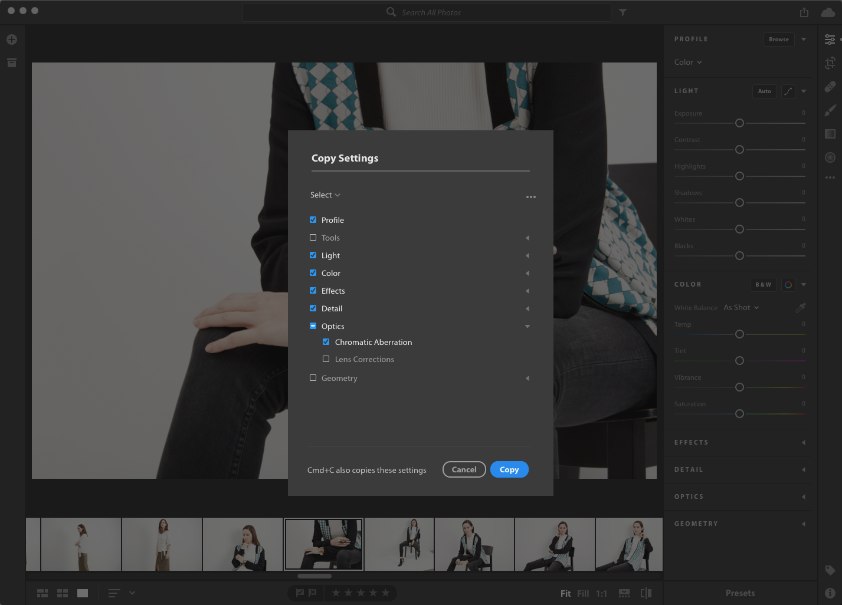Open the three-dot menu in Copy Settings
Image resolution: width=842 pixels, height=605 pixels.
point(531,197)
